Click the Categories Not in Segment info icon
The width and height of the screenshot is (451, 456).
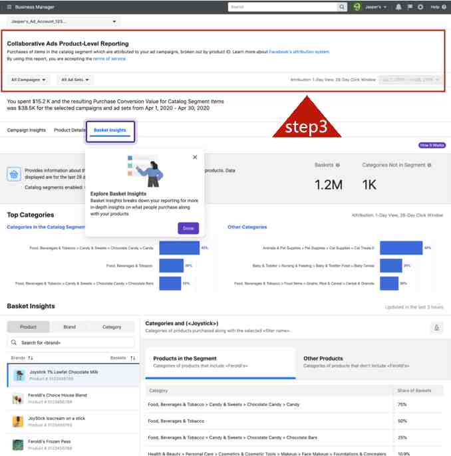(x=430, y=165)
